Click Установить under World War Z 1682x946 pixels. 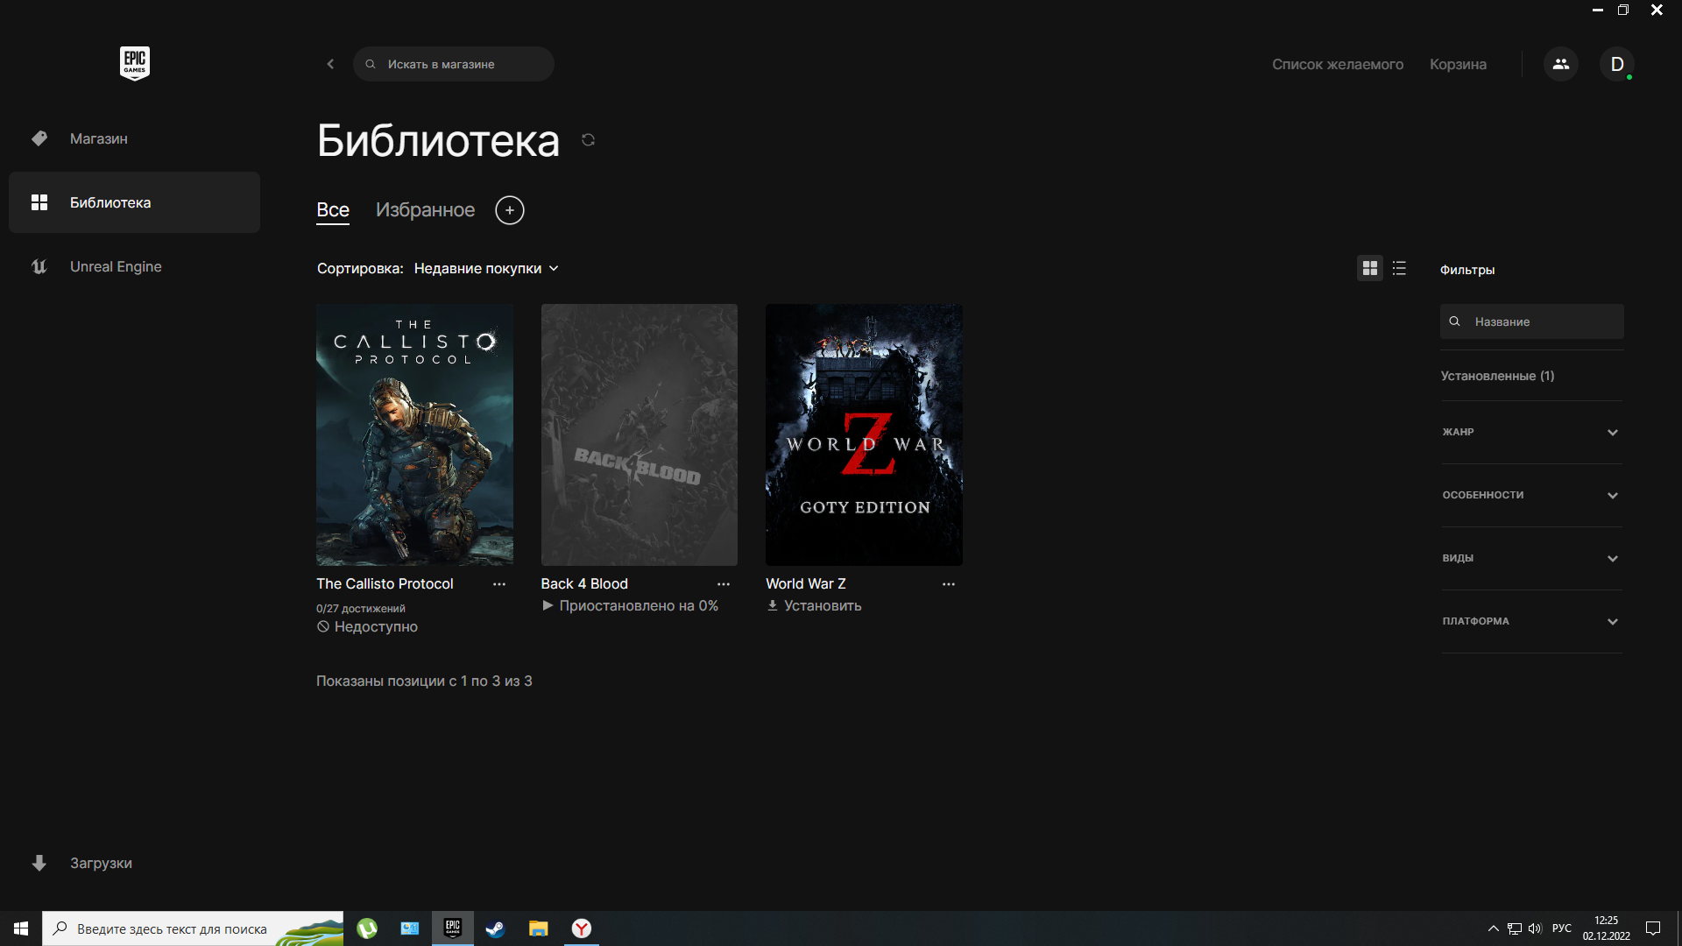815,606
